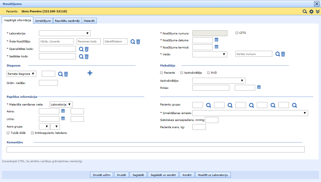Image resolution: width=321 pixels, height=182 pixels.
Task: Open the calendar for Nosūtījuma datums
Action: (x=216, y=40)
